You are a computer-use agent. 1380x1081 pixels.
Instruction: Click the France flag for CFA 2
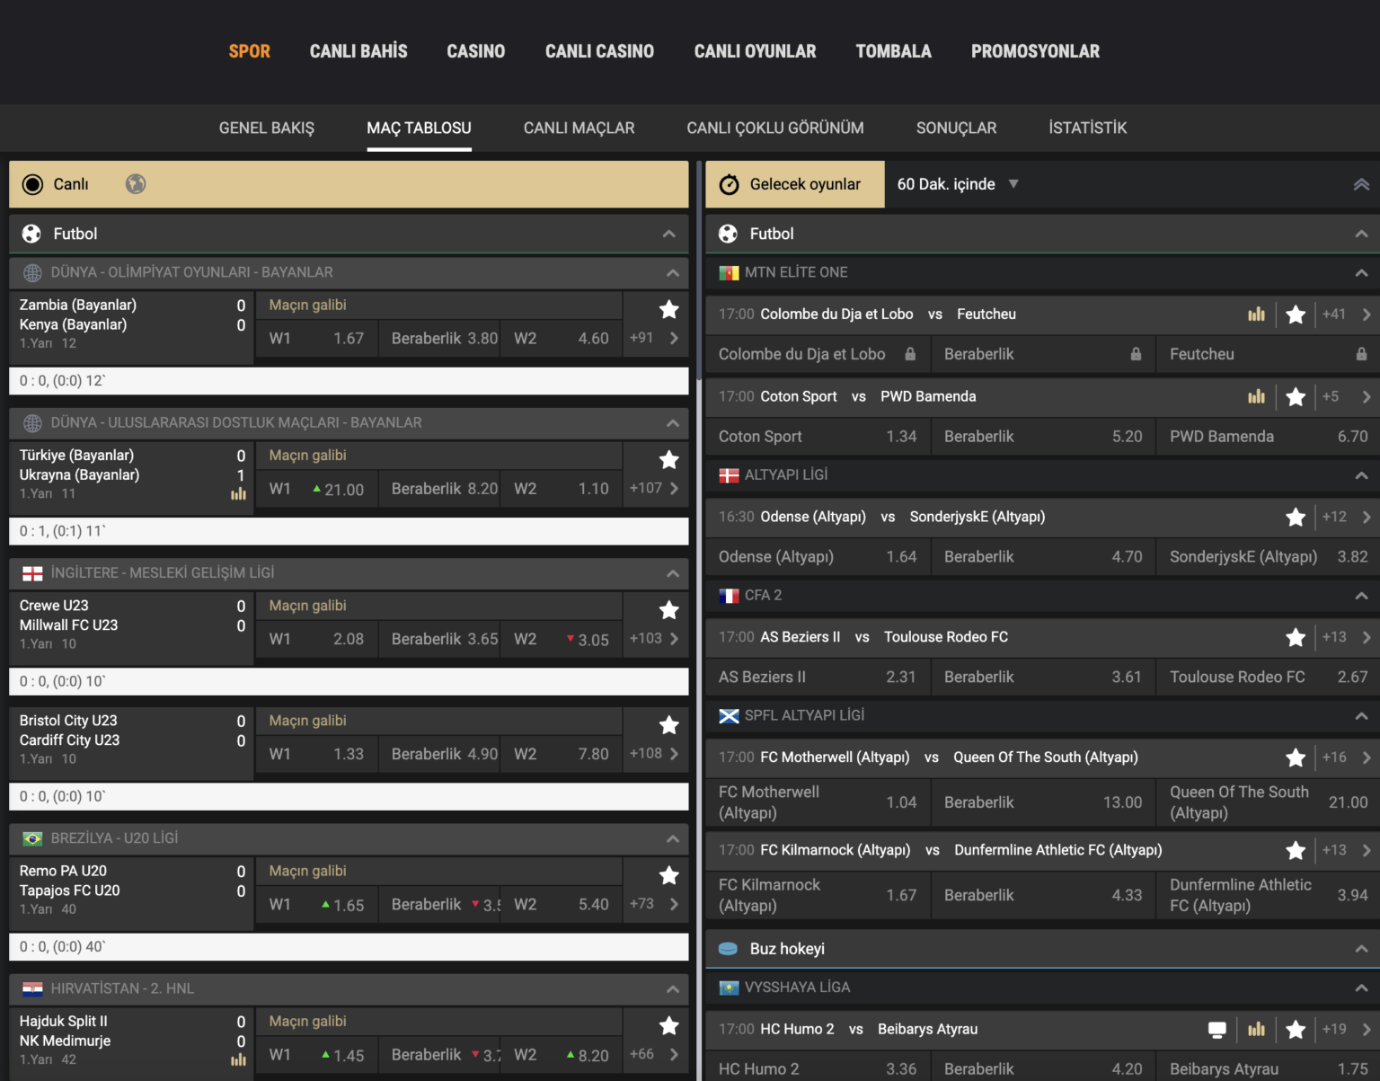(730, 595)
